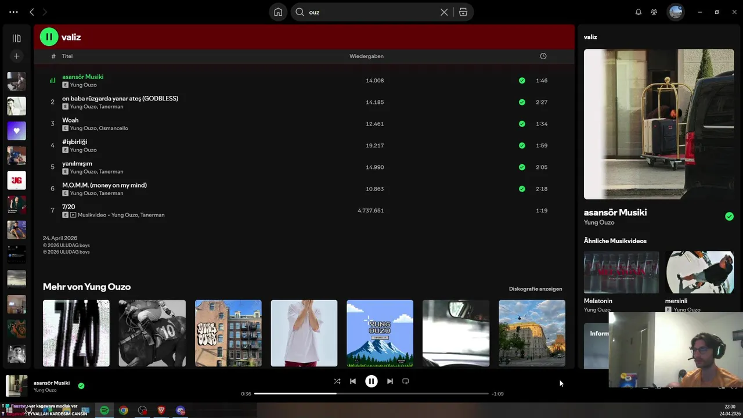Image resolution: width=743 pixels, height=418 pixels.
Task: Open the 'mersinli' music video title
Action: (x=676, y=301)
